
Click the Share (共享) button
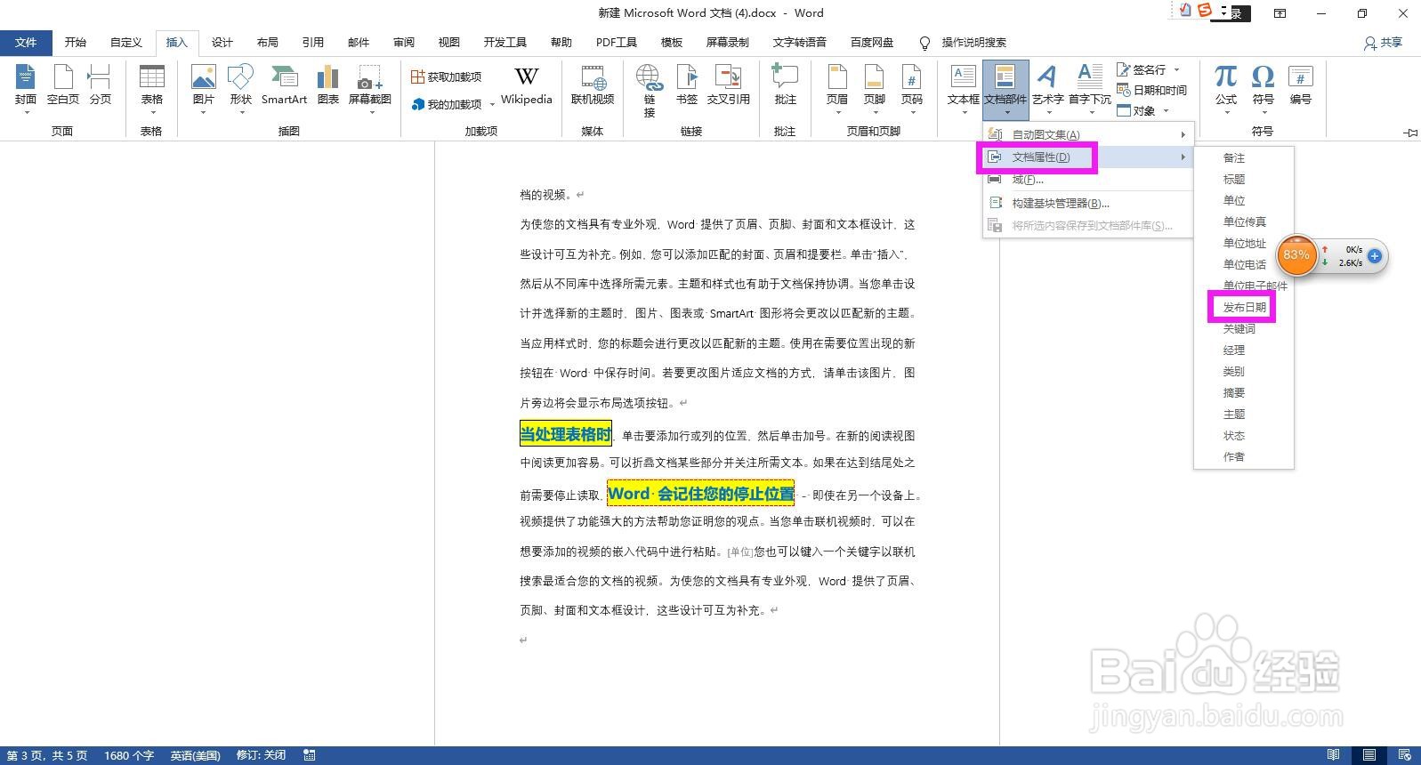pyautogui.click(x=1384, y=42)
